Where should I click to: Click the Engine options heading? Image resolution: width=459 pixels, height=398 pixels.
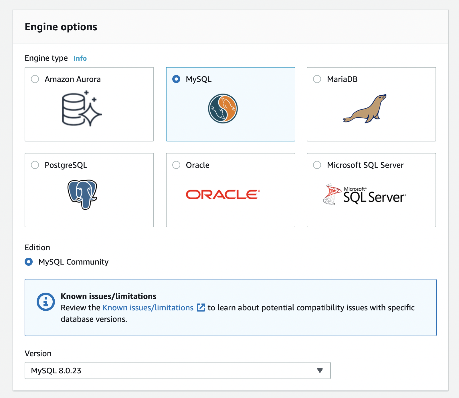(x=61, y=27)
